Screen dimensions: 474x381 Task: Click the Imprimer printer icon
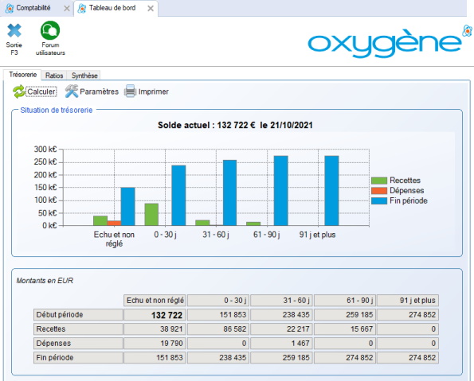(131, 91)
